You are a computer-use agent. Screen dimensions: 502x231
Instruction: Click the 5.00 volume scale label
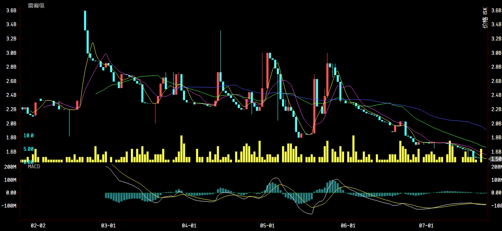28,149
